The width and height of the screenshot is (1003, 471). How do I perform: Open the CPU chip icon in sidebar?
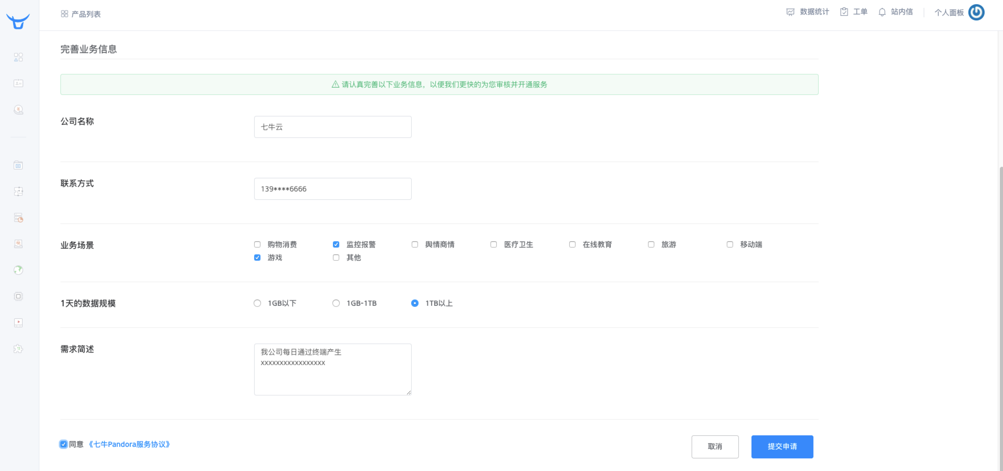pyautogui.click(x=18, y=296)
